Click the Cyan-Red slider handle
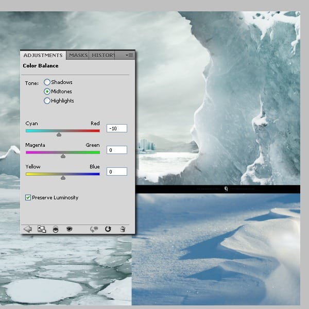309x309 pixels. click(59, 134)
